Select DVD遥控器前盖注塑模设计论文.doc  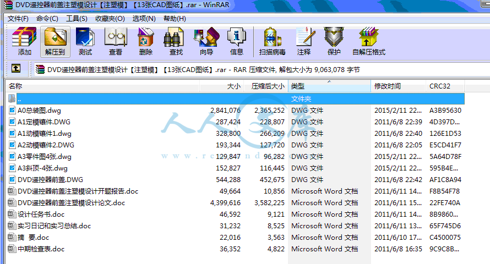pos(71,203)
